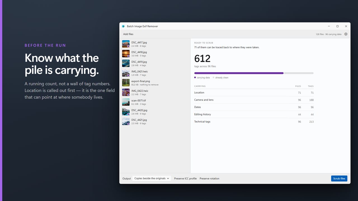This screenshot has width=358, height=201.
Task: Open the settings gear in the toolbar
Action: 346,34
